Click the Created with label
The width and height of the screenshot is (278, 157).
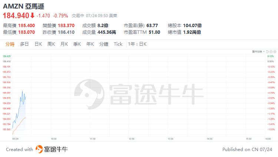tap(20, 149)
